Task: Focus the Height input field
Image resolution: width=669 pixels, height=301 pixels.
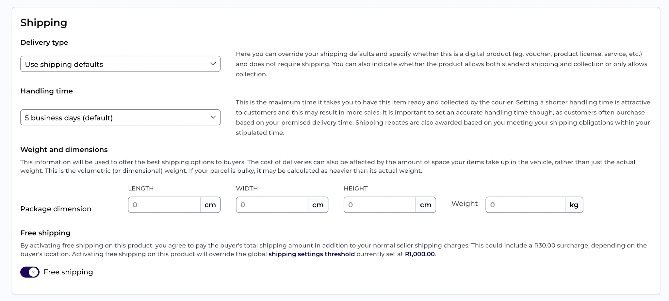Action: pyautogui.click(x=380, y=205)
